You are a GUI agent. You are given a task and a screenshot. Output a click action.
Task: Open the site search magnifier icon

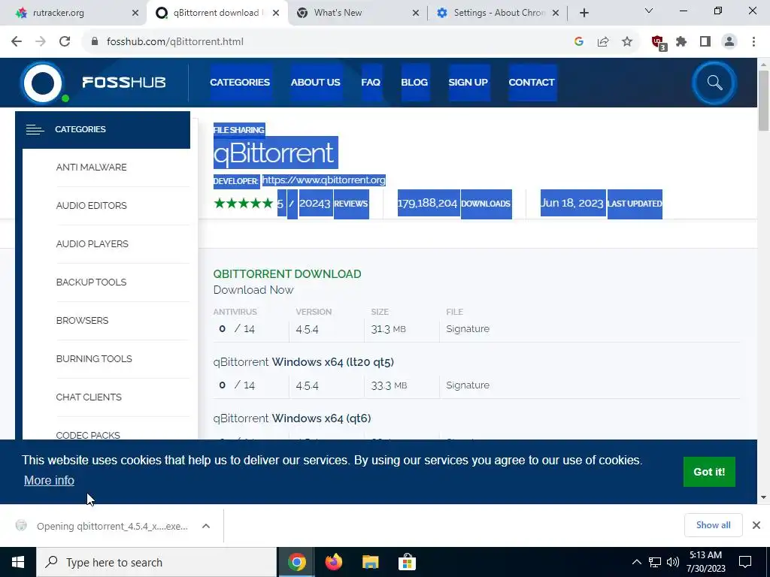pyautogui.click(x=714, y=83)
